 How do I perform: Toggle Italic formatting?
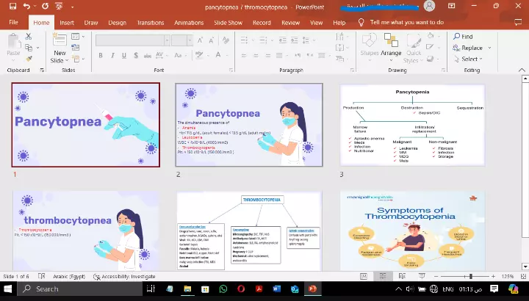[112, 55]
